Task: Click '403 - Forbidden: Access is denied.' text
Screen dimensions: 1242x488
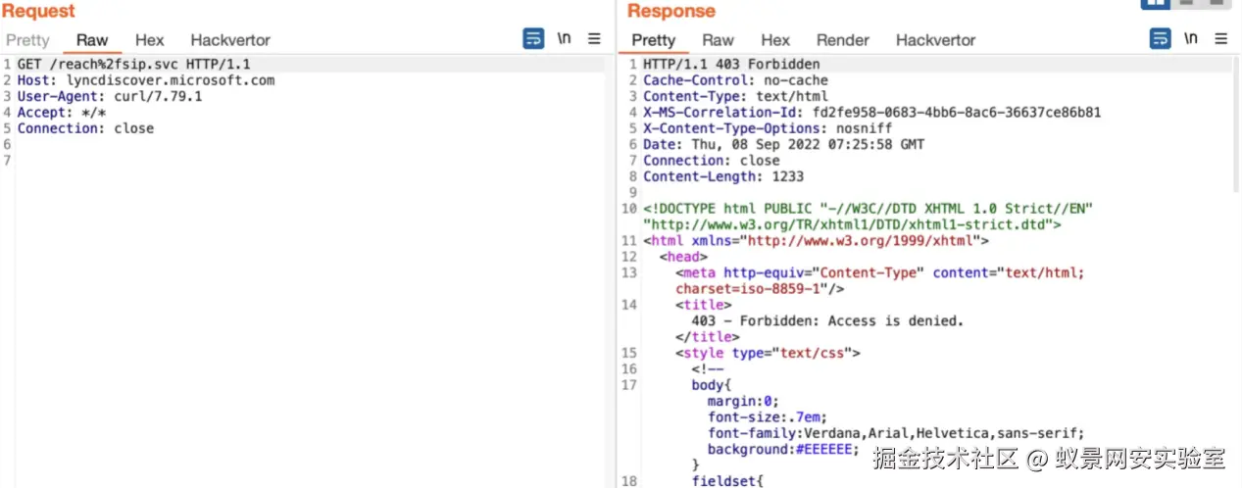Action: tap(827, 320)
